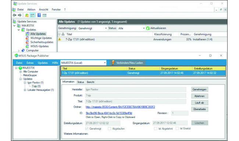The image size is (239, 141).
Task: Expand the Computer node in Update Services
Action: (19, 50)
